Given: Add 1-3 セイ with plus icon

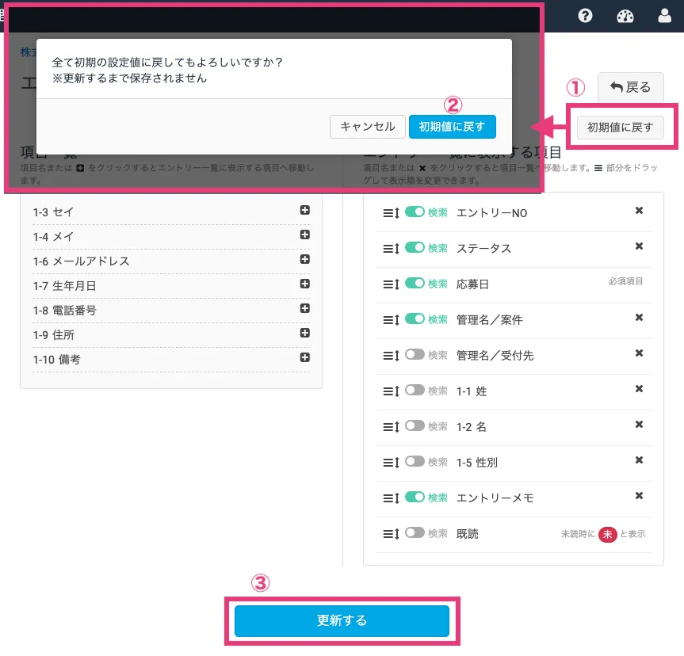Looking at the screenshot, I should pyautogui.click(x=305, y=211).
